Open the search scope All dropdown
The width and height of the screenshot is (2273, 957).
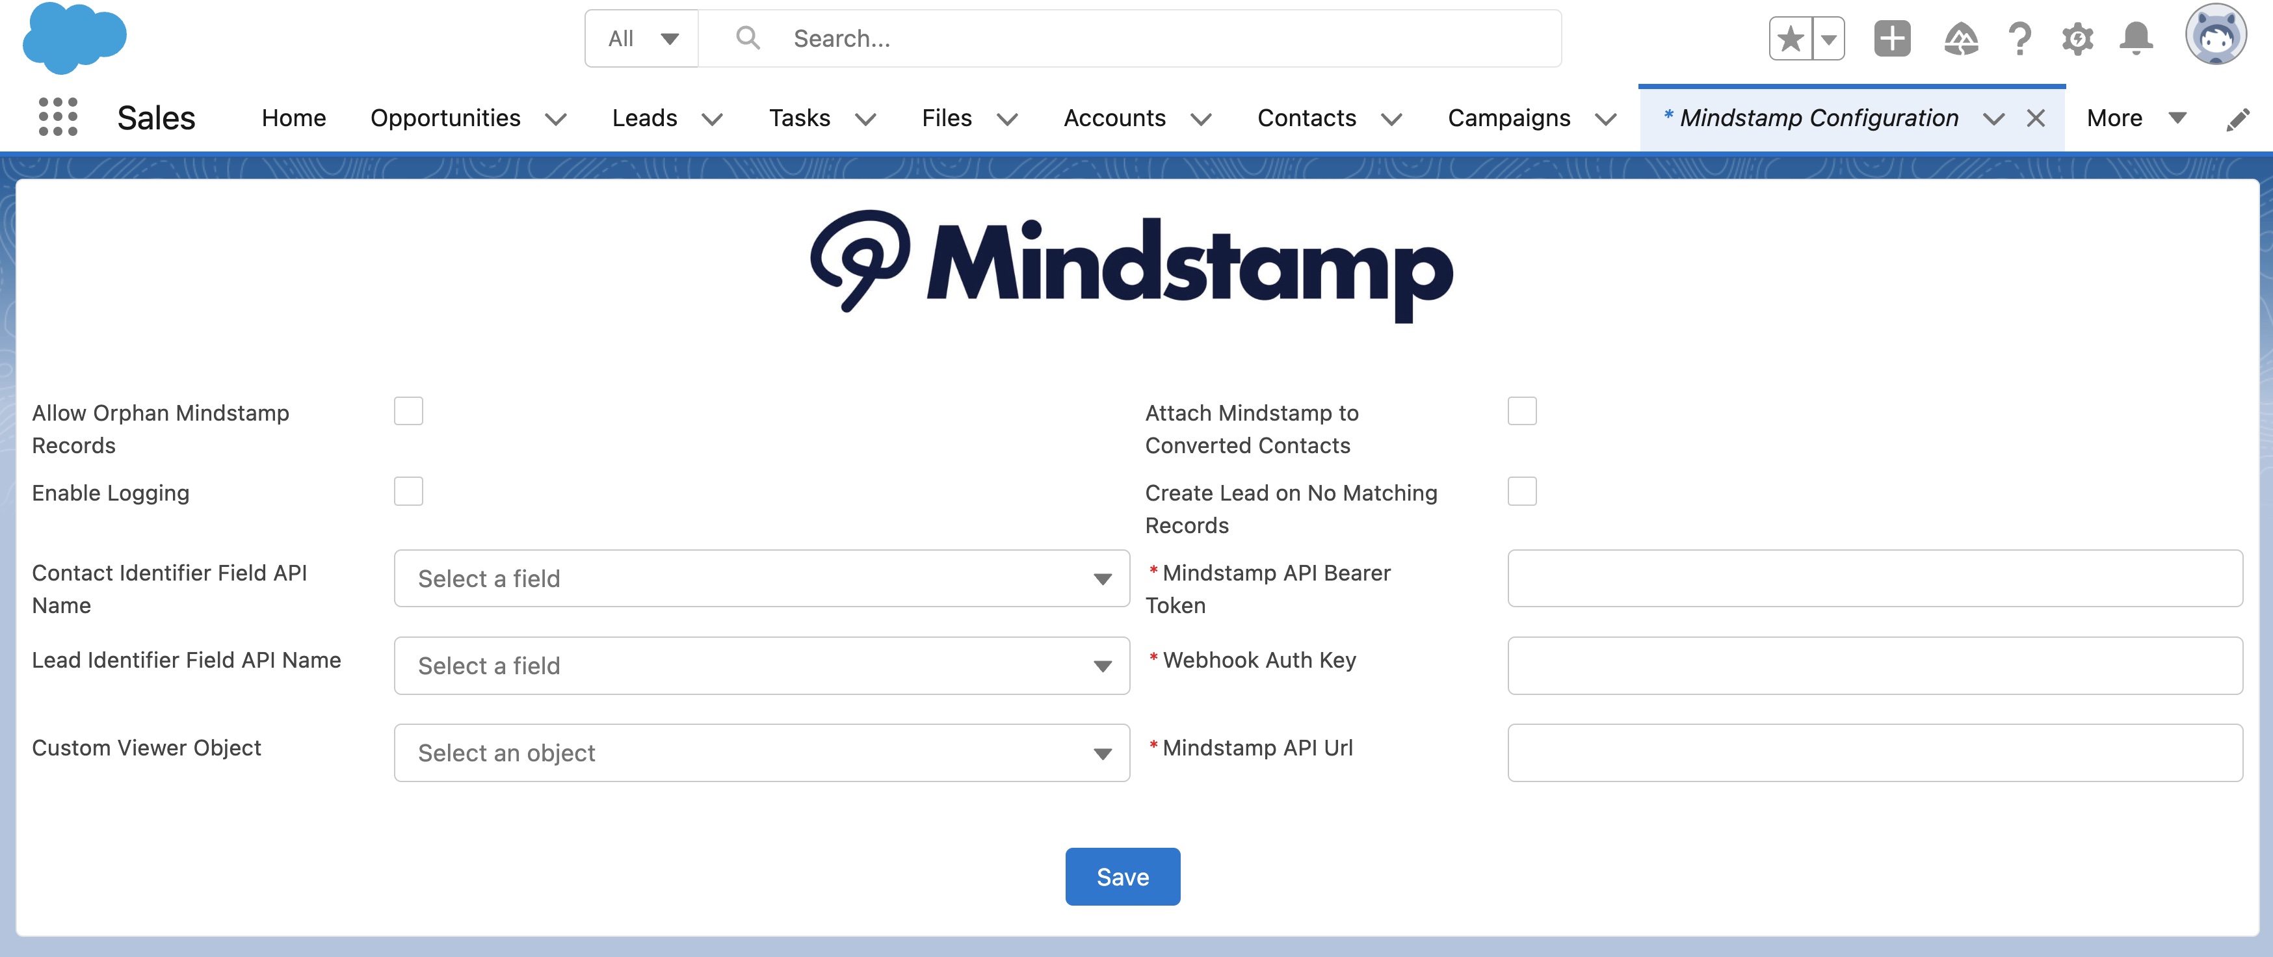pos(642,39)
